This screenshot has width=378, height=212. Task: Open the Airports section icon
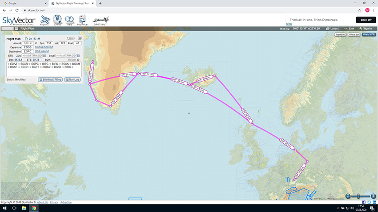44,20
